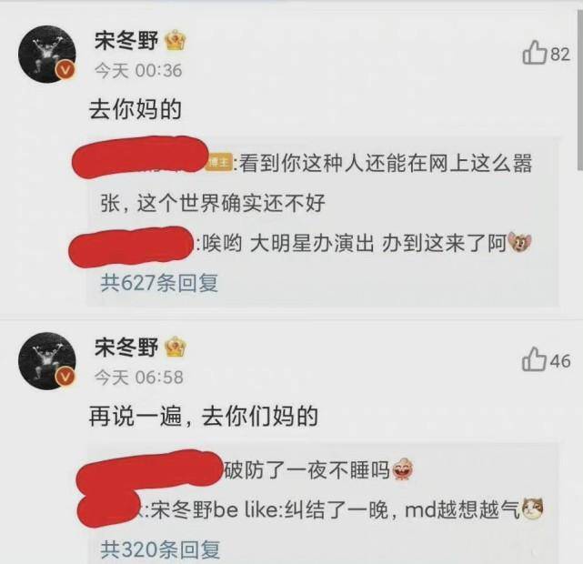Click the mouse emoji after 办到这来了阿

point(520,244)
